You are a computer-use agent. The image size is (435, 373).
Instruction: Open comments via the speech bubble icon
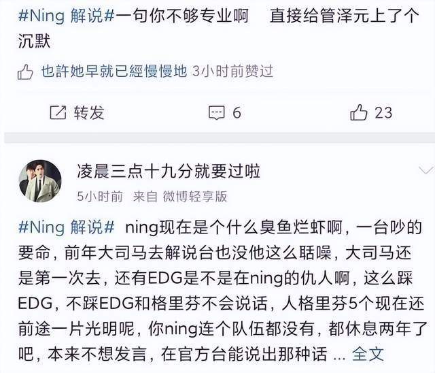pos(216,112)
